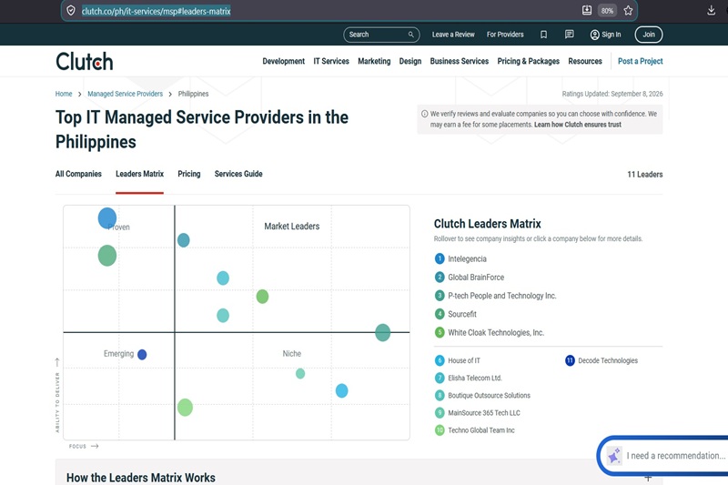Viewport: 728px width, 485px height.
Task: Click the sparkle AI icon in recommendation box
Action: click(x=614, y=456)
